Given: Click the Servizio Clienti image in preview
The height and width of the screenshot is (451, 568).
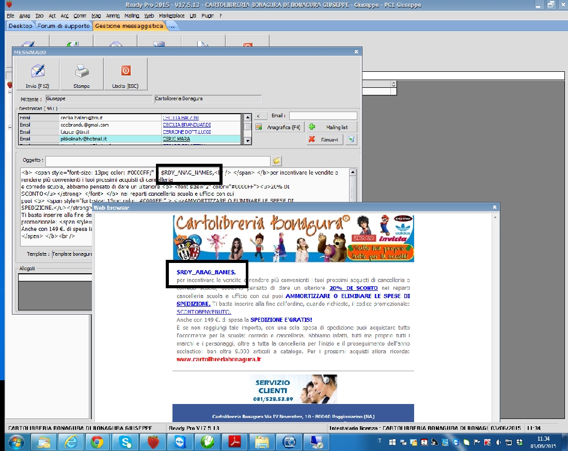Looking at the screenshot, I should coord(293,389).
